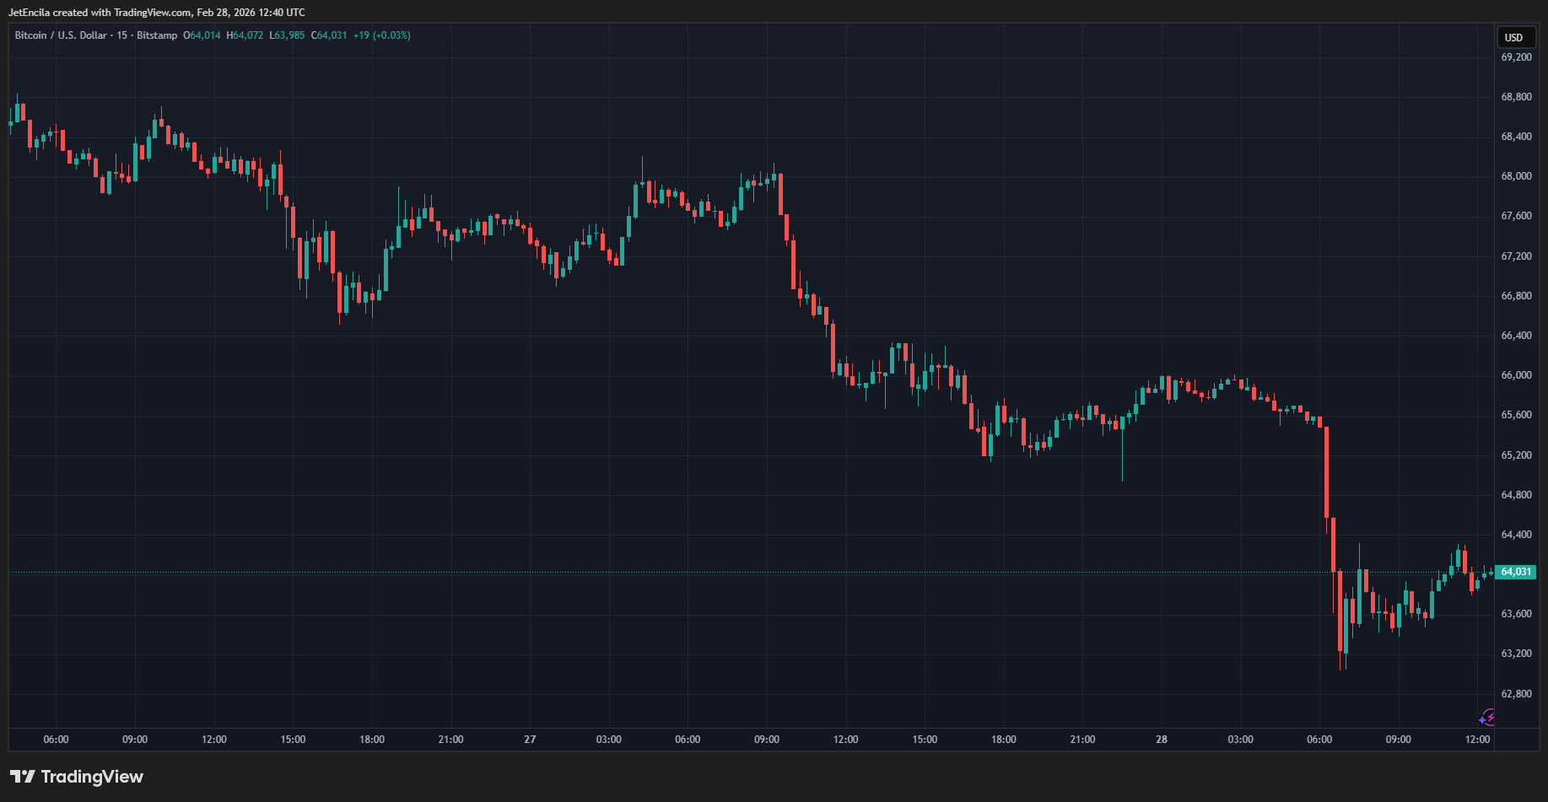Click the 62,800 price axis label
This screenshot has width=1548, height=802.
pos(1516,694)
